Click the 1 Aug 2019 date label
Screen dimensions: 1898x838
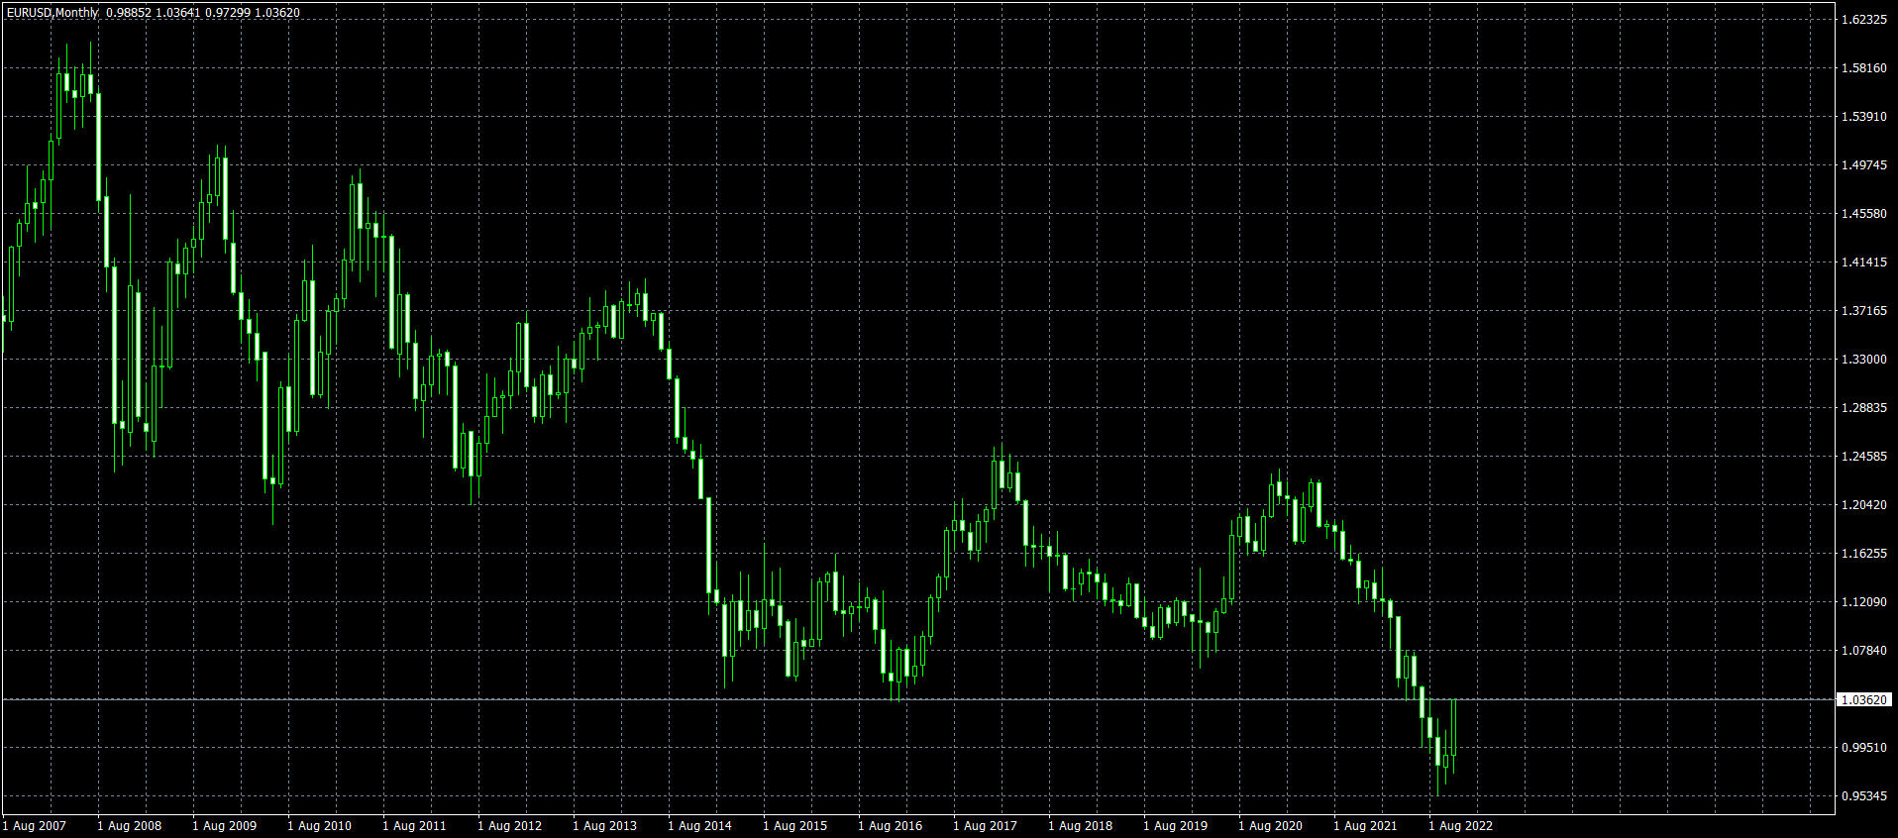click(1176, 826)
